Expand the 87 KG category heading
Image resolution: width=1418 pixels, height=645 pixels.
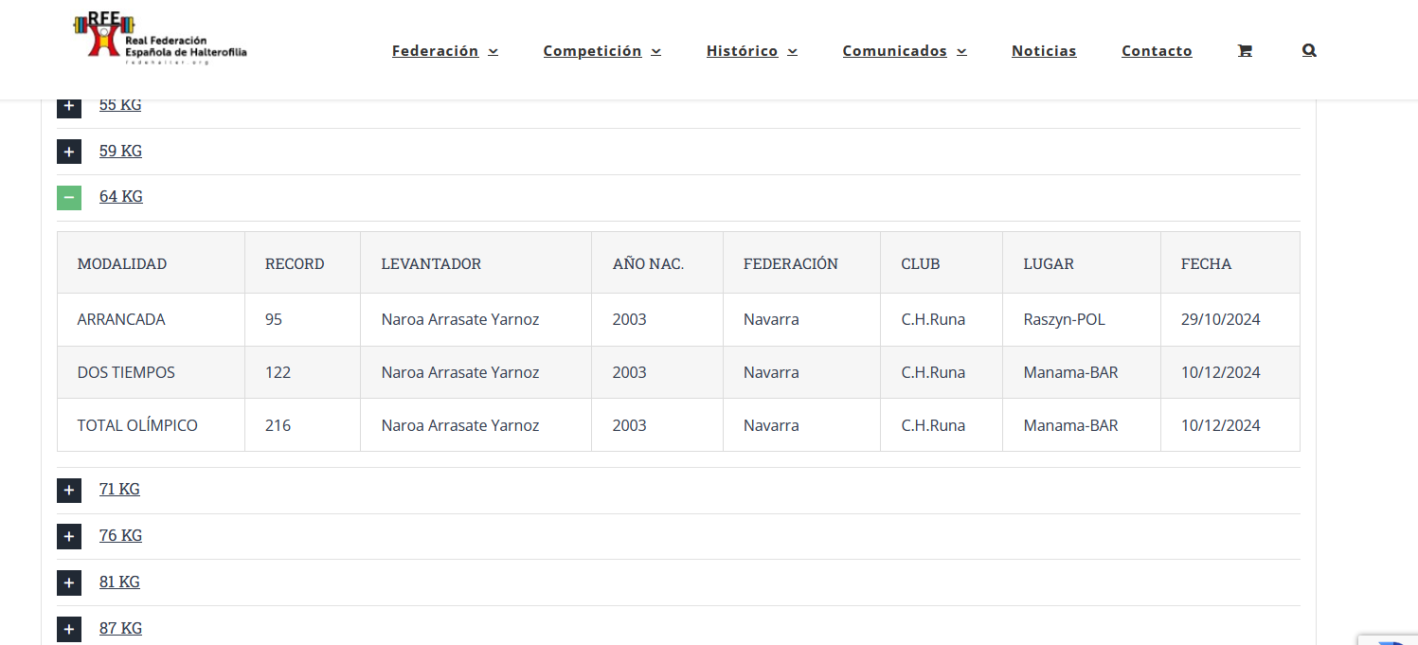[120, 628]
